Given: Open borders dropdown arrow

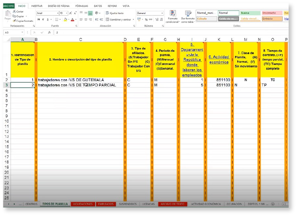Looking at the screenshot, I should point(60,20).
